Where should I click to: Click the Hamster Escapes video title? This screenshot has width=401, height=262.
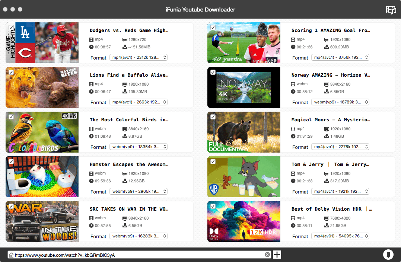tap(129, 164)
